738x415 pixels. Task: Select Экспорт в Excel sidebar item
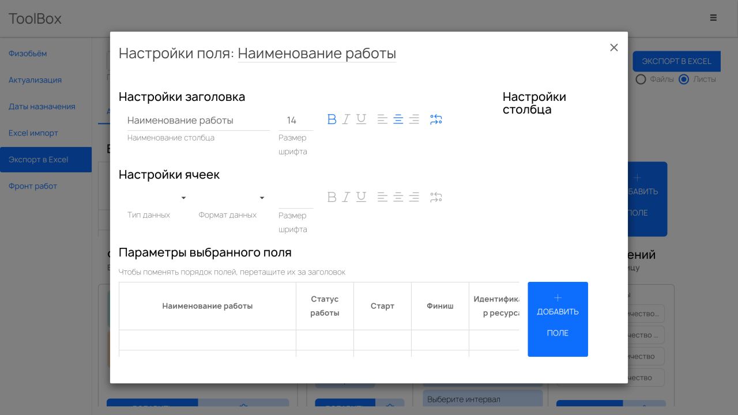(46, 160)
